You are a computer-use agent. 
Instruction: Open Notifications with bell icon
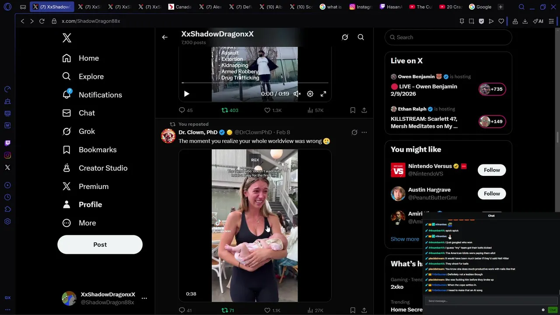pyautogui.click(x=92, y=95)
